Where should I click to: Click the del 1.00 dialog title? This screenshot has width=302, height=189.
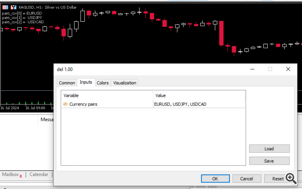click(65, 69)
